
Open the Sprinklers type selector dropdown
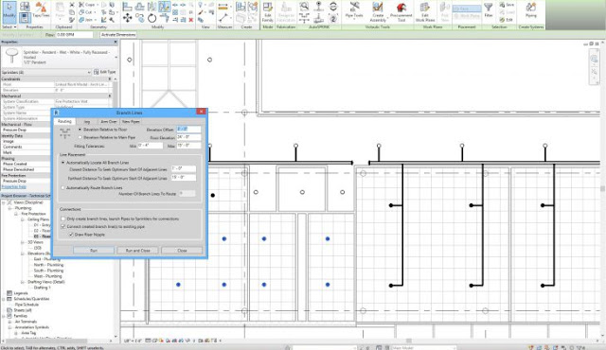[46, 72]
